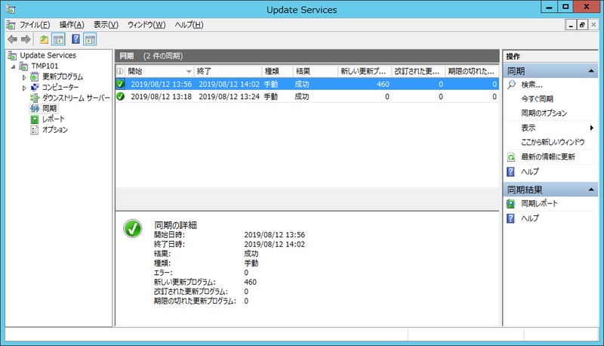This screenshot has height=346, width=604.
Task: Click the info icon column header
Action: 120,71
